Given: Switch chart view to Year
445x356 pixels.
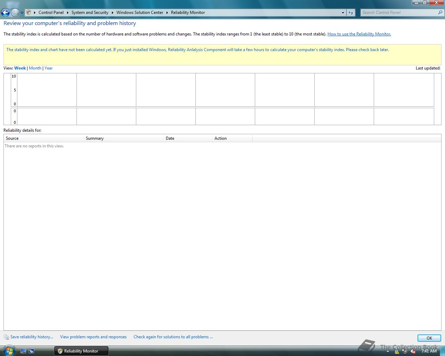Looking at the screenshot, I should [x=48, y=68].
